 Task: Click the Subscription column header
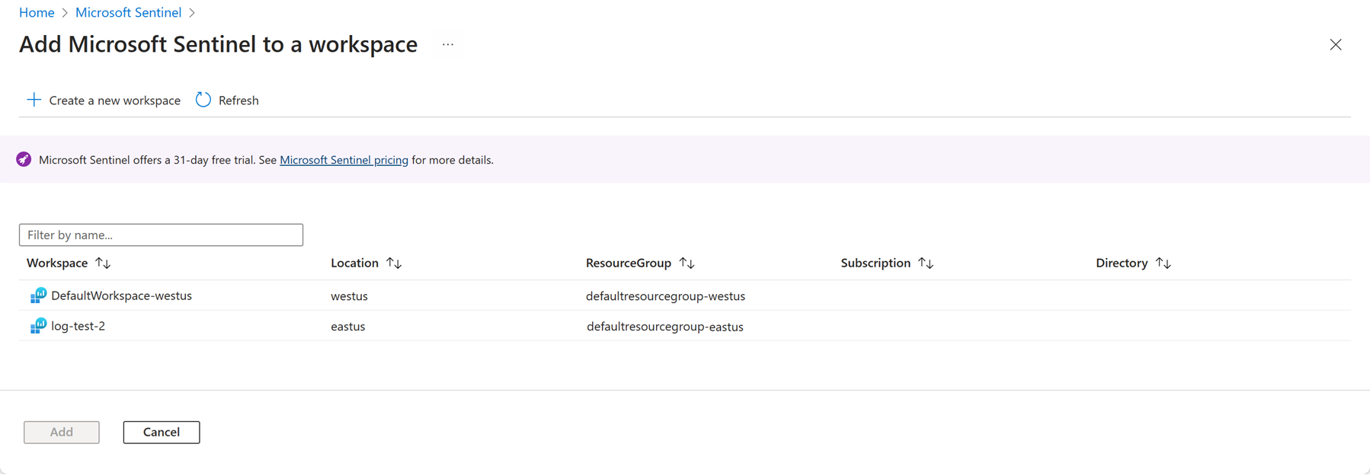tap(875, 263)
